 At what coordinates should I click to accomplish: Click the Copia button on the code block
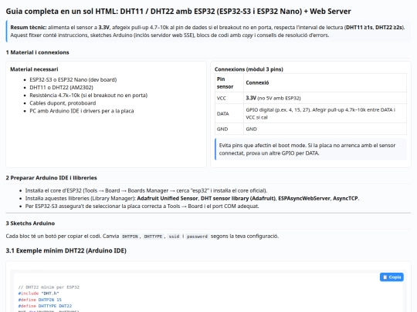pyautogui.click(x=392, y=277)
